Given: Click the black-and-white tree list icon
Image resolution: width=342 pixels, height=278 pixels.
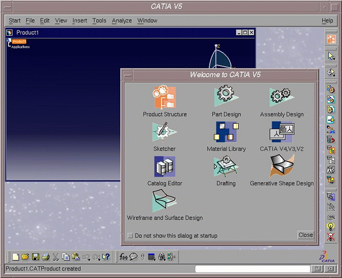Looking at the screenshot, I should (331, 160).
